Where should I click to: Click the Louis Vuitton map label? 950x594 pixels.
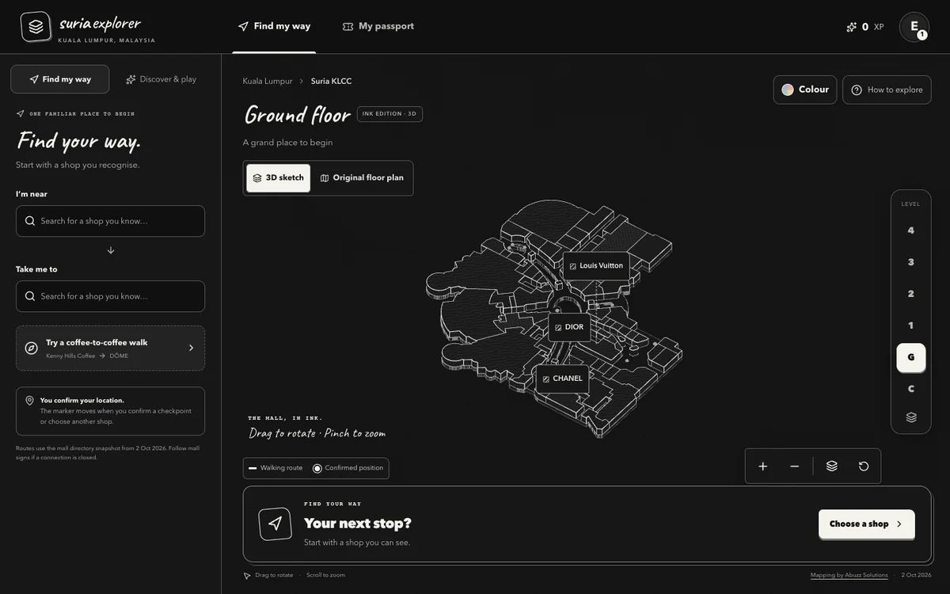tap(596, 266)
